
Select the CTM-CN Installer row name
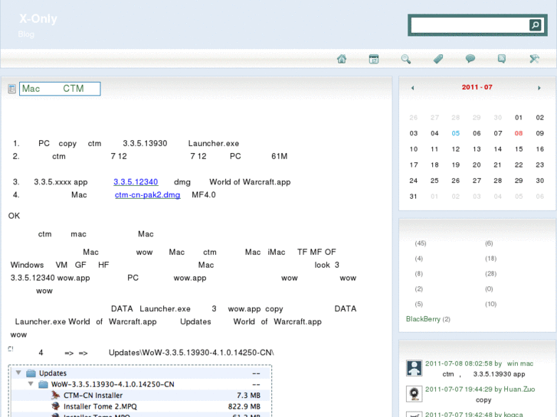click(93, 396)
